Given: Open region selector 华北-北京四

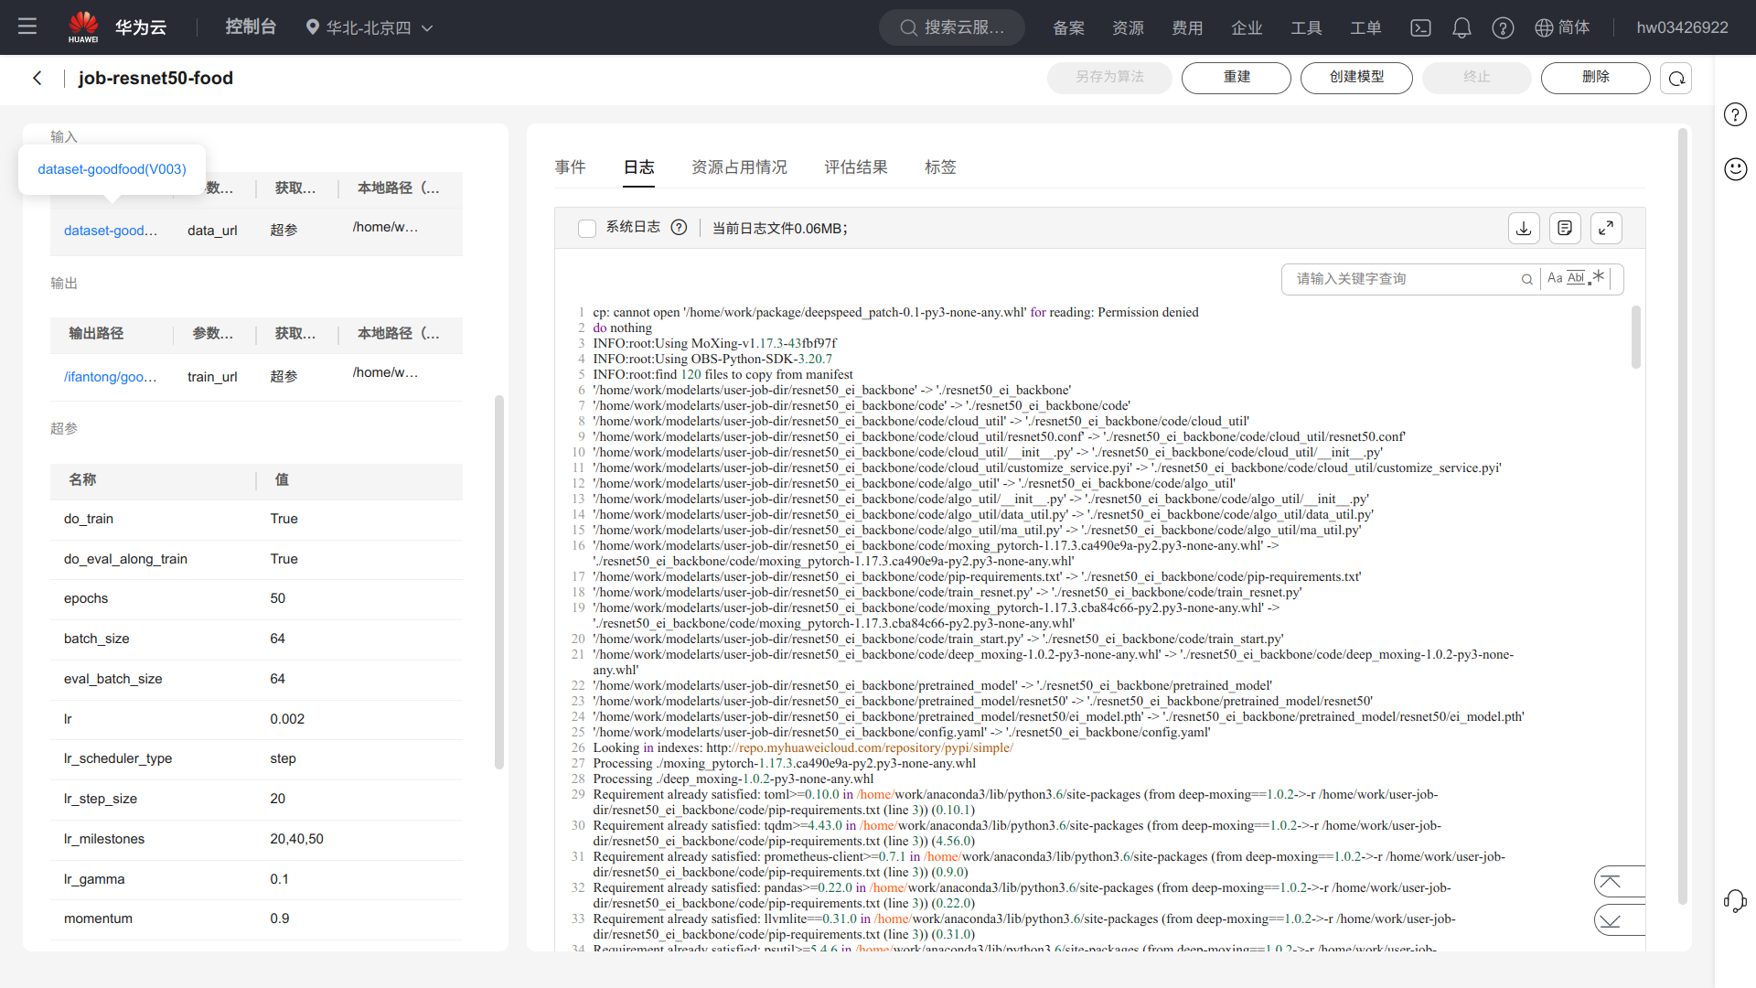Looking at the screenshot, I should click(369, 27).
